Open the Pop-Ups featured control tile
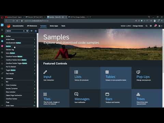The width and height of the screenshot is (164, 123). [147, 78]
